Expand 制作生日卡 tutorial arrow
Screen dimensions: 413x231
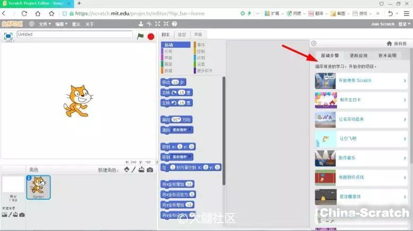tap(405, 100)
